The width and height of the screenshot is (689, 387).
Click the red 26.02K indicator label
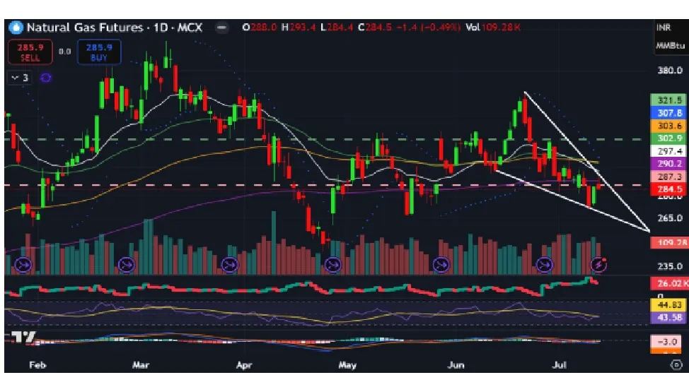tap(669, 283)
